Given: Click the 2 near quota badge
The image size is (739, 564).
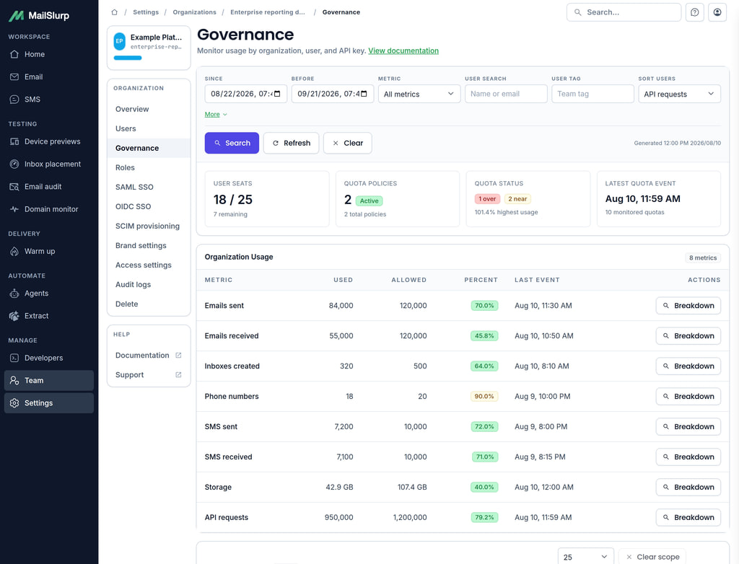Looking at the screenshot, I should [517, 199].
